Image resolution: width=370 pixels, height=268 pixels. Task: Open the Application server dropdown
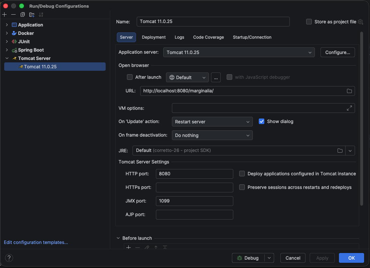pos(239,52)
